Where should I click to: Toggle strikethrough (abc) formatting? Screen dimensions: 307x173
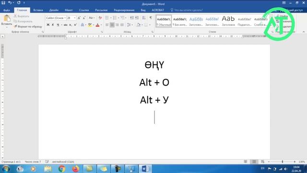(x=66, y=25)
